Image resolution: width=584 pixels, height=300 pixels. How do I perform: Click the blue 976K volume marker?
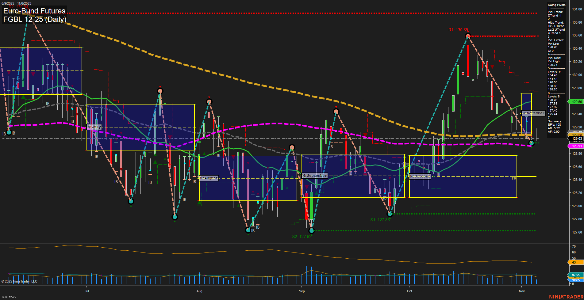(x=575, y=275)
